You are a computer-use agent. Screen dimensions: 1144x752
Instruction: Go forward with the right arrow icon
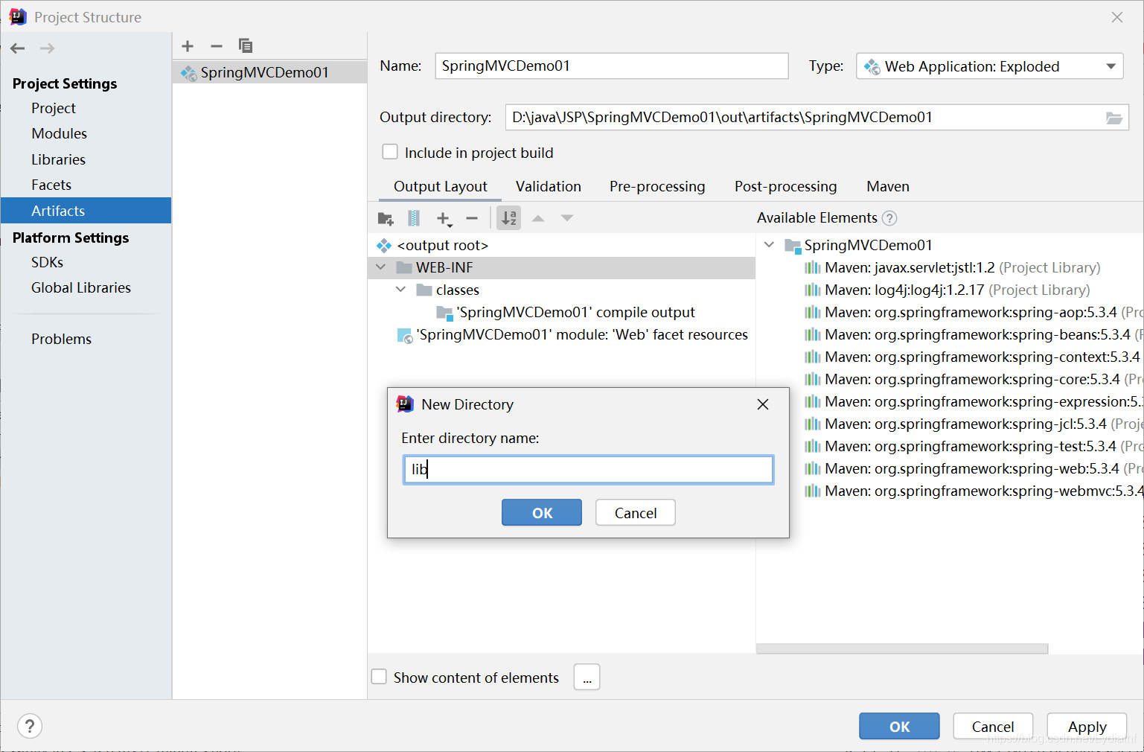[x=47, y=48]
